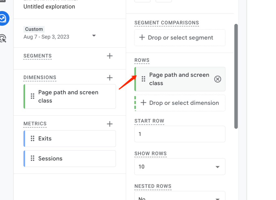
Task: Click drag handle of Page path dimension
Action: [33, 96]
